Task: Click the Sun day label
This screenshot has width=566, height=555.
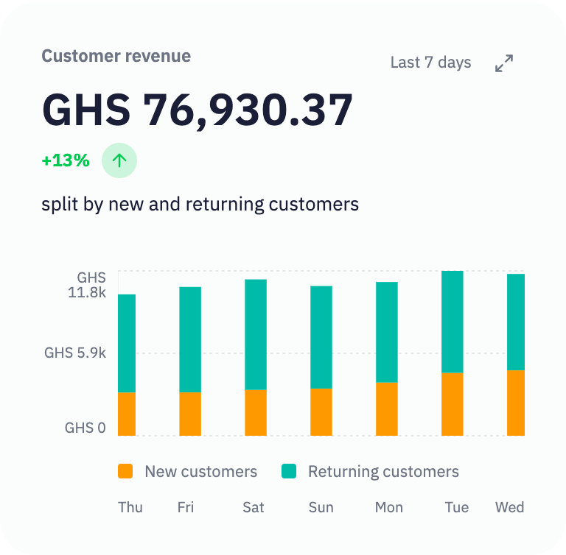Action: point(321,507)
